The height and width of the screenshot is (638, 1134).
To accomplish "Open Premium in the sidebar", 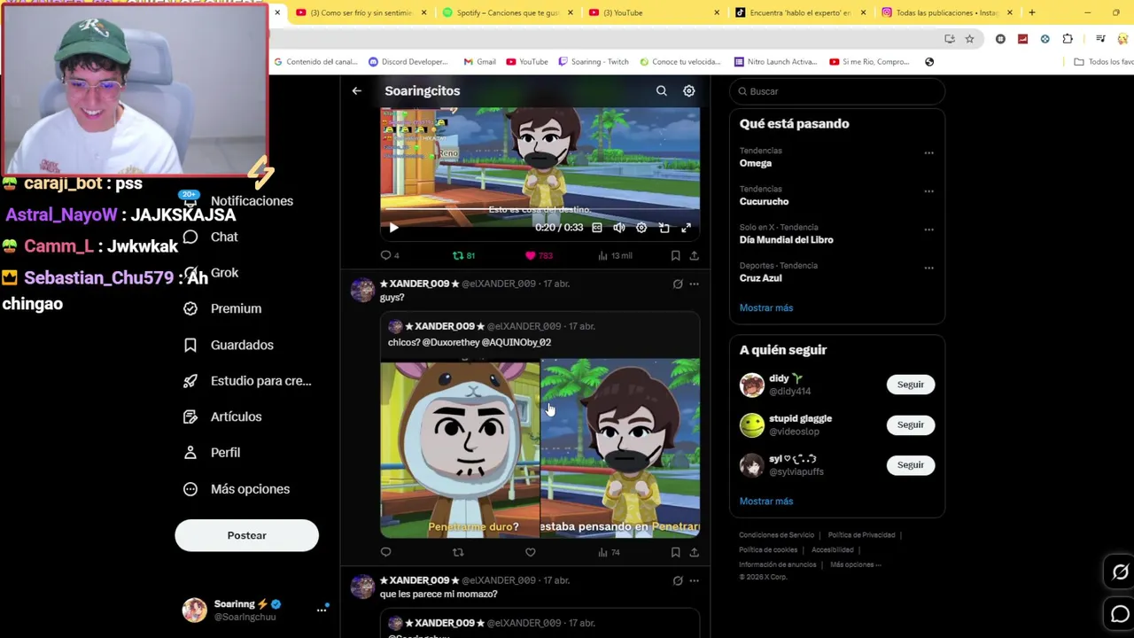I will 221,308.
